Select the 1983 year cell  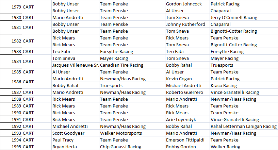tap(11, 52)
